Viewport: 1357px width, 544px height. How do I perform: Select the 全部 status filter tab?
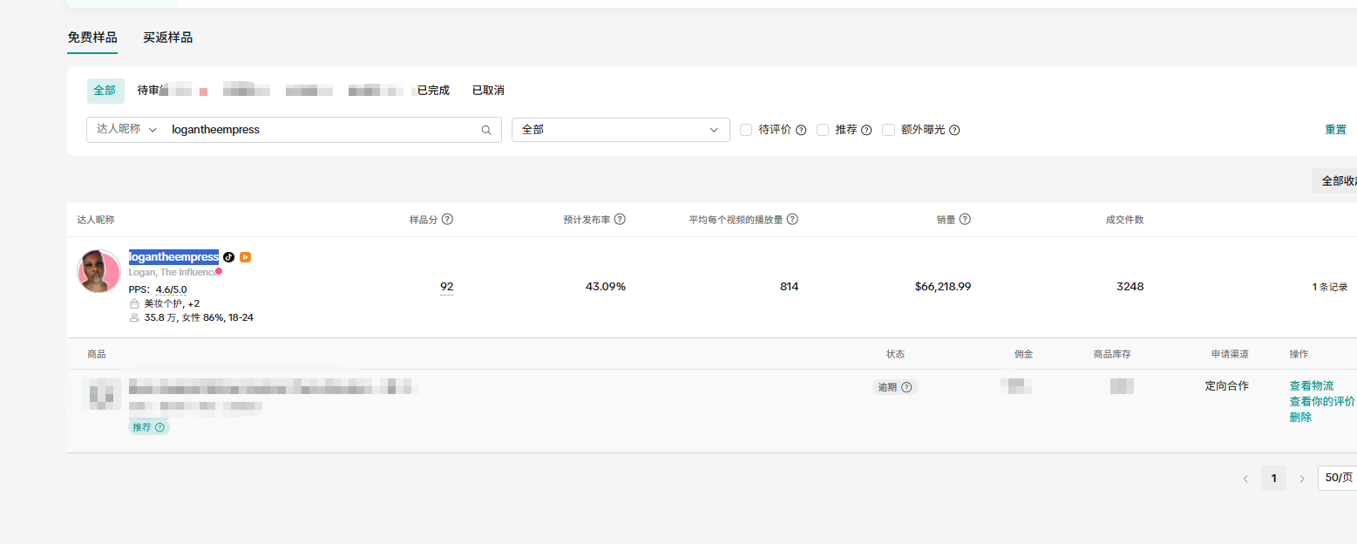tap(105, 91)
